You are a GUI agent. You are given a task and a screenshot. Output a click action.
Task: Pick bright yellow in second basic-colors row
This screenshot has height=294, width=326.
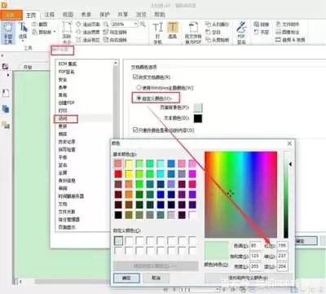pyautogui.click(x=129, y=173)
